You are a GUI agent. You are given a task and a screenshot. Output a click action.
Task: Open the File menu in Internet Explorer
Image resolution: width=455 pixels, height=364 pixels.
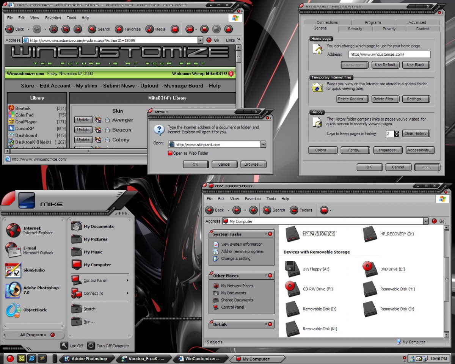(10, 18)
